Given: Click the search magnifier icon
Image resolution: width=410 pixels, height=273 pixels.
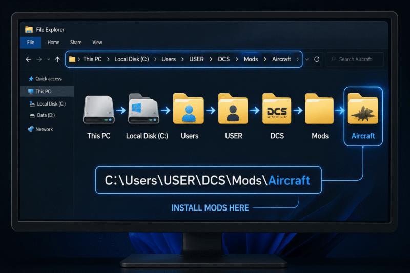Looking at the screenshot, I should (x=334, y=59).
